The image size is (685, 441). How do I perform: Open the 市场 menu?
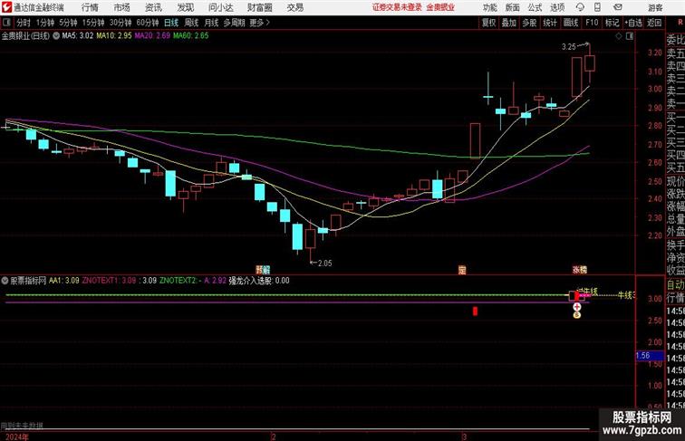[122, 7]
